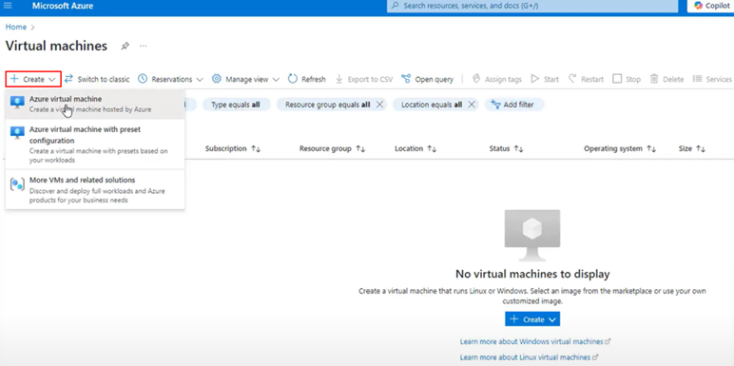
Task: Click the Microsoft Azure logo text
Action: [x=63, y=6]
